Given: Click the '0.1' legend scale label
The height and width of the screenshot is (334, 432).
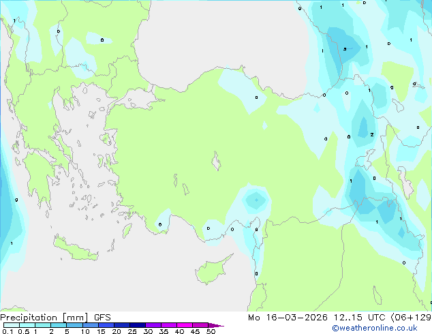Looking at the screenshot, I should (7, 331).
